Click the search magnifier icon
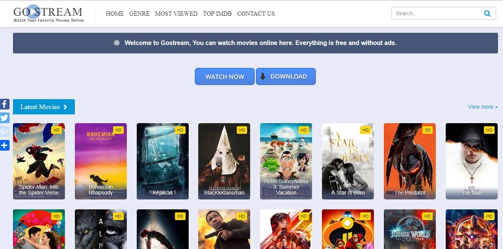503x249 pixels. click(487, 13)
